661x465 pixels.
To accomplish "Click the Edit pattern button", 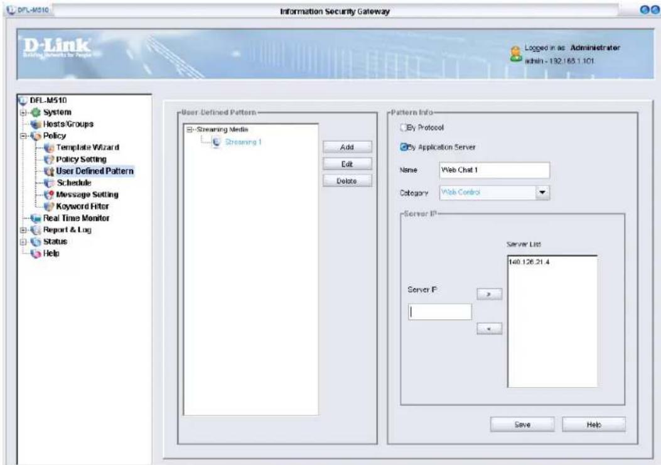I will click(x=347, y=164).
